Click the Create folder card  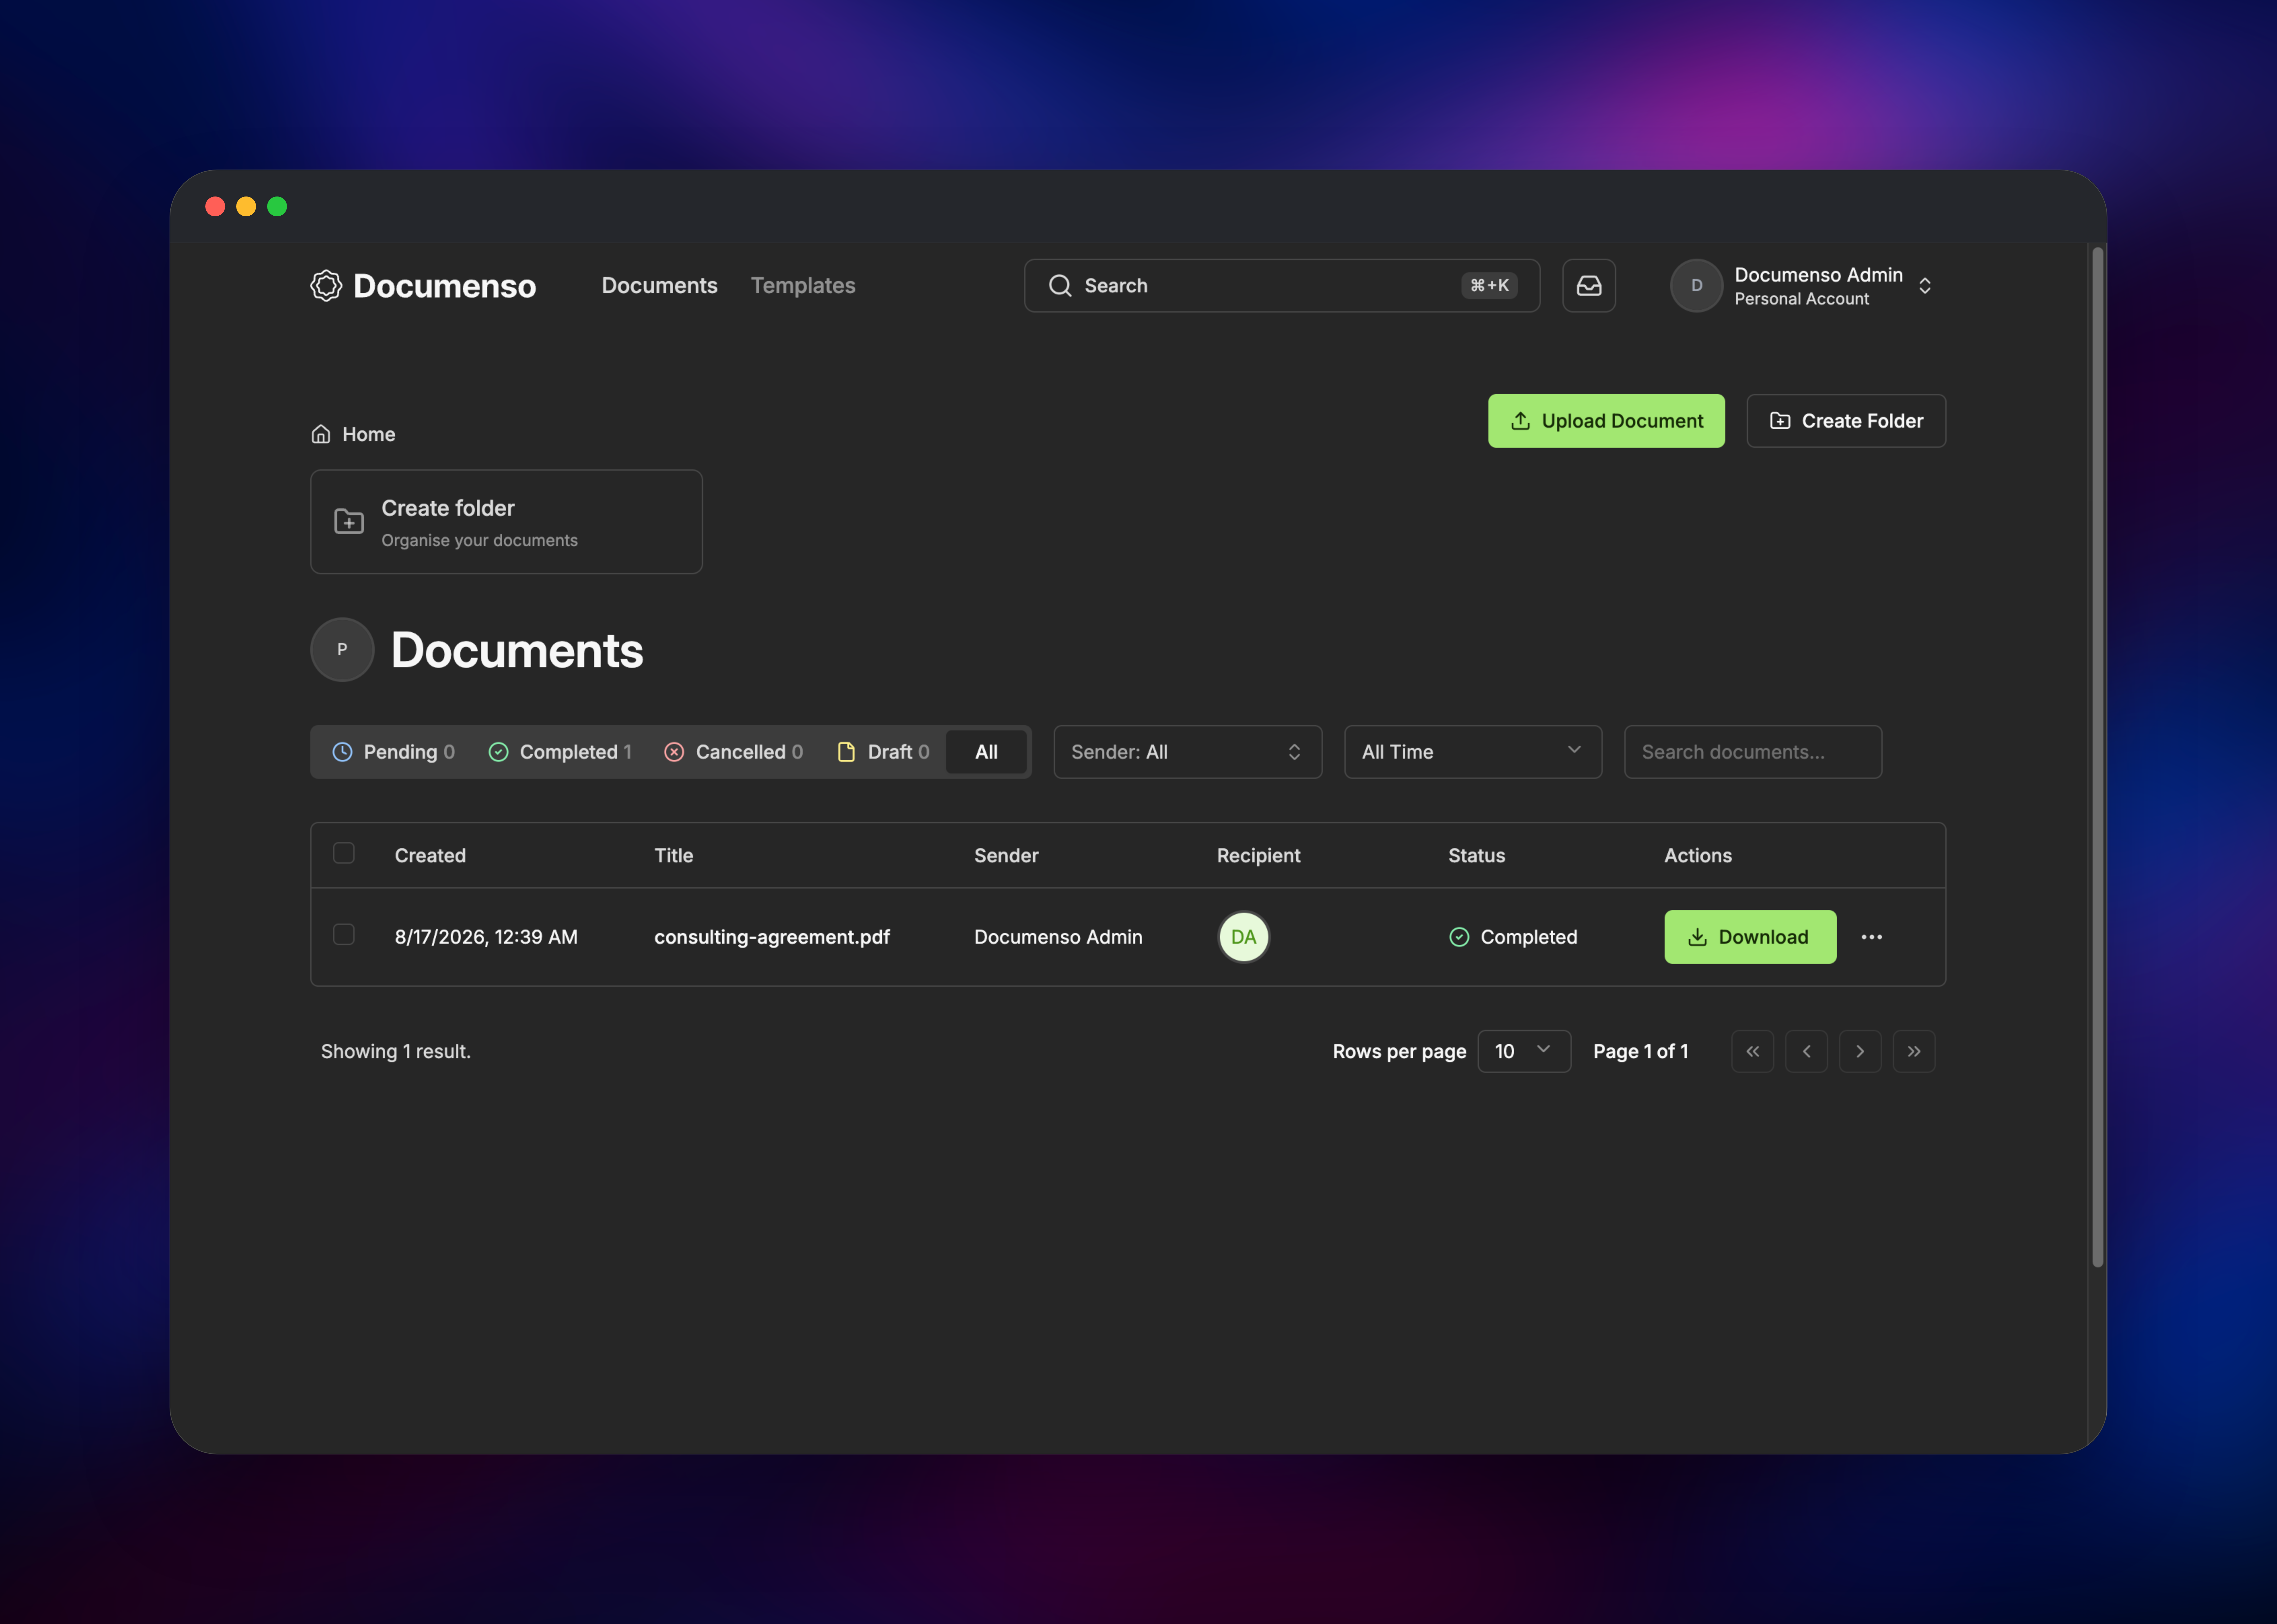(x=507, y=522)
